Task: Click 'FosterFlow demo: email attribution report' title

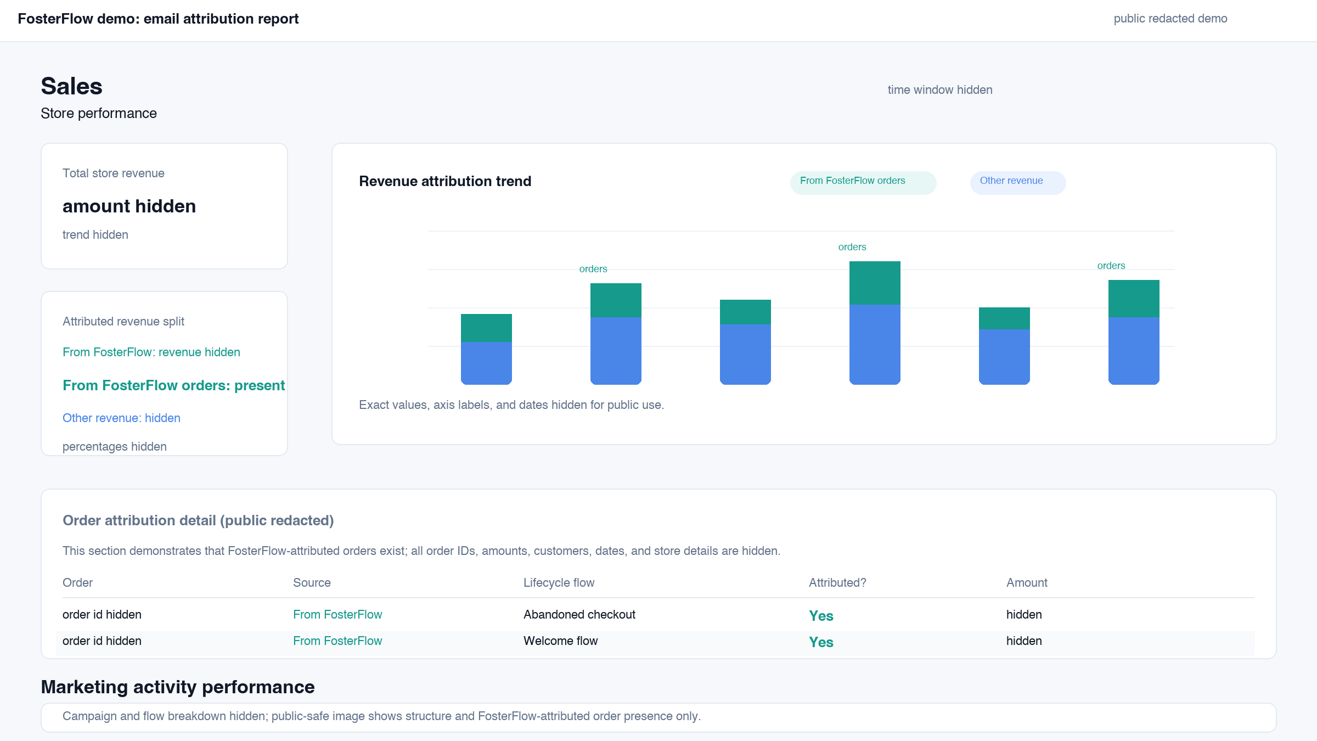Action: point(158,19)
